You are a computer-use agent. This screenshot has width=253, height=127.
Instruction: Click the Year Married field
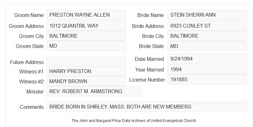click(x=207, y=69)
